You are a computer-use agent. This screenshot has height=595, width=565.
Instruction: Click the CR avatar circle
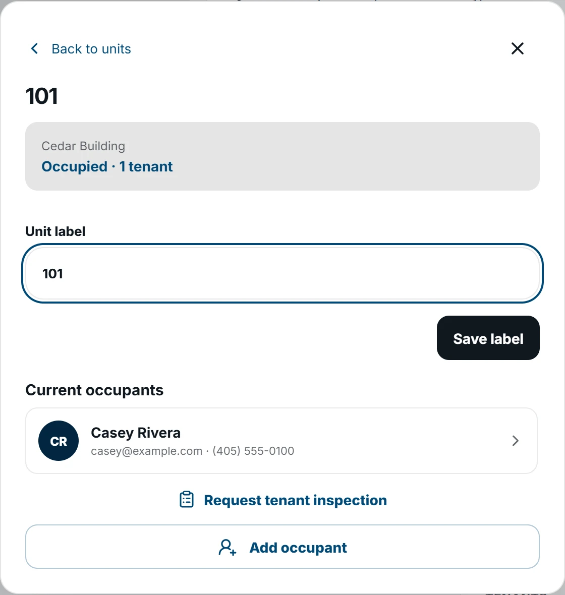[x=59, y=441]
